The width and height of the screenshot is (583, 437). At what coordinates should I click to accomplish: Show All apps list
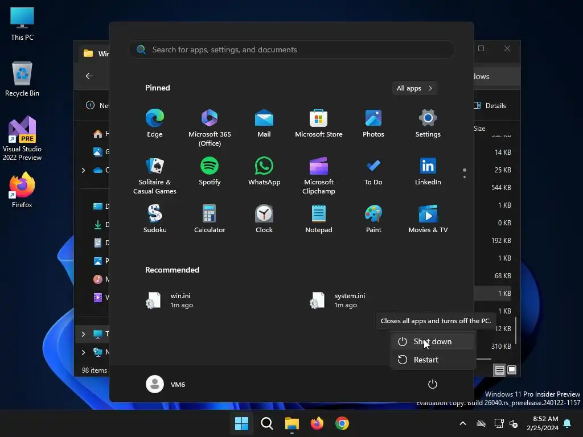(x=414, y=88)
